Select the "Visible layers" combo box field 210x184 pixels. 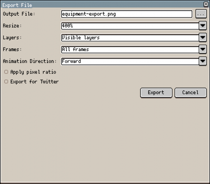130,38
